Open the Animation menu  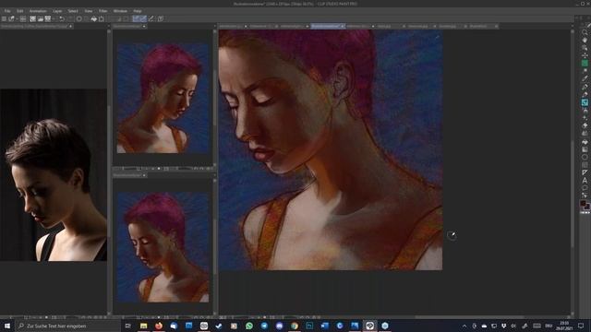click(x=38, y=11)
